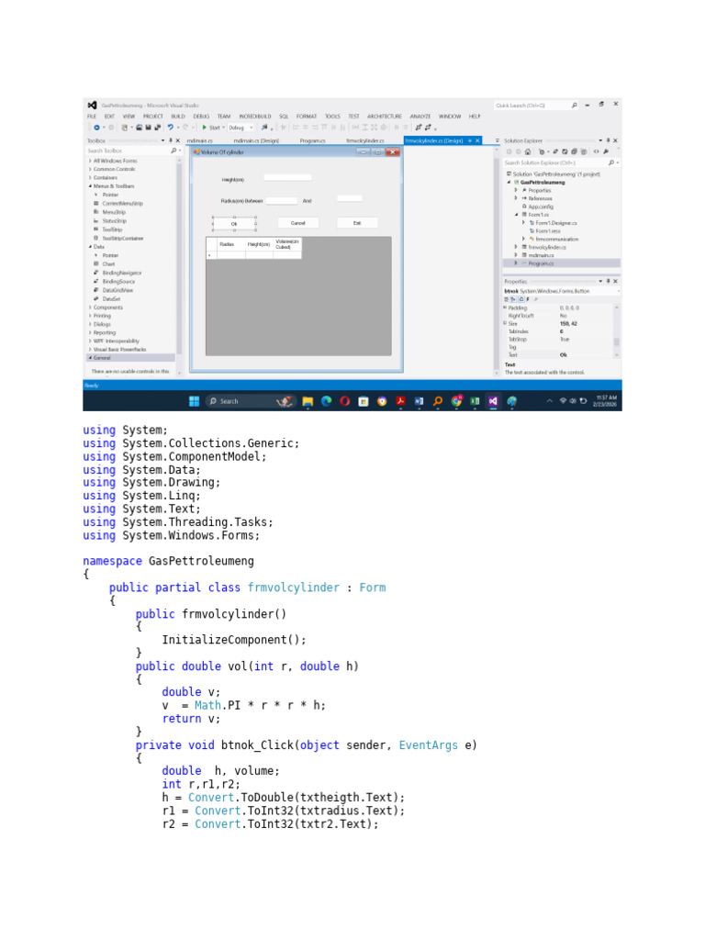
Task: Select the Ok button on the form designer
Action: coord(234,224)
